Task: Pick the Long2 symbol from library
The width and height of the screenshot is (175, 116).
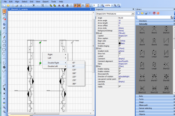Action: coord(142,52)
